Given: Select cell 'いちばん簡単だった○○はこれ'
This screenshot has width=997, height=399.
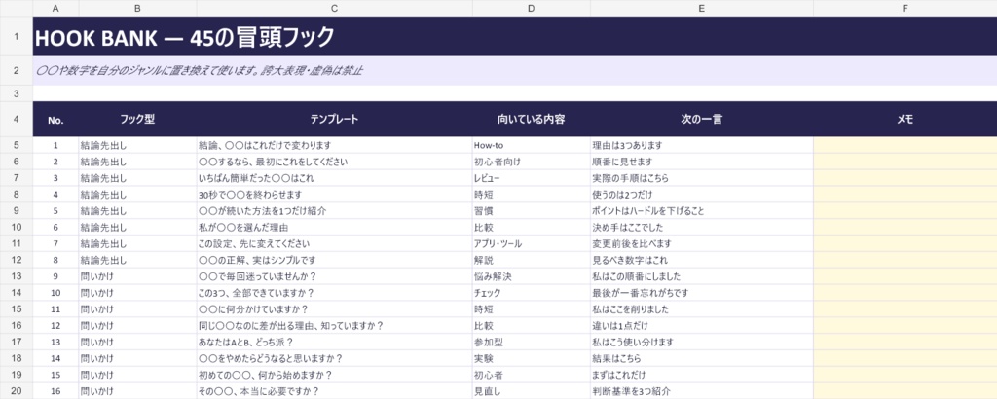Looking at the screenshot, I should coord(335,178).
